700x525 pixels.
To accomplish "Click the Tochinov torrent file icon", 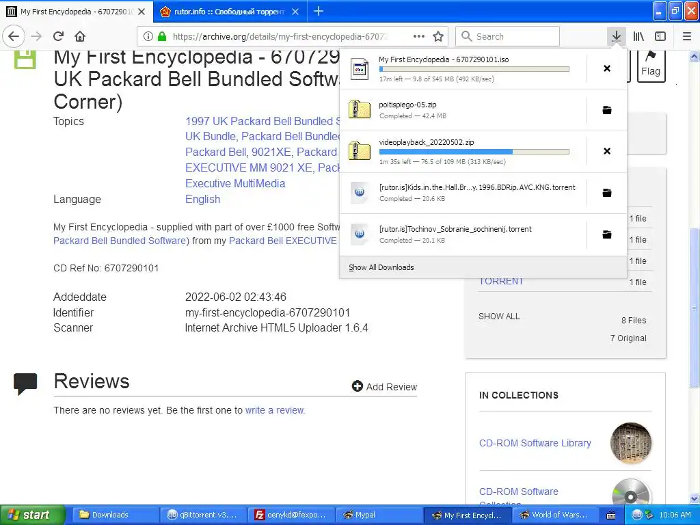I will click(360, 234).
